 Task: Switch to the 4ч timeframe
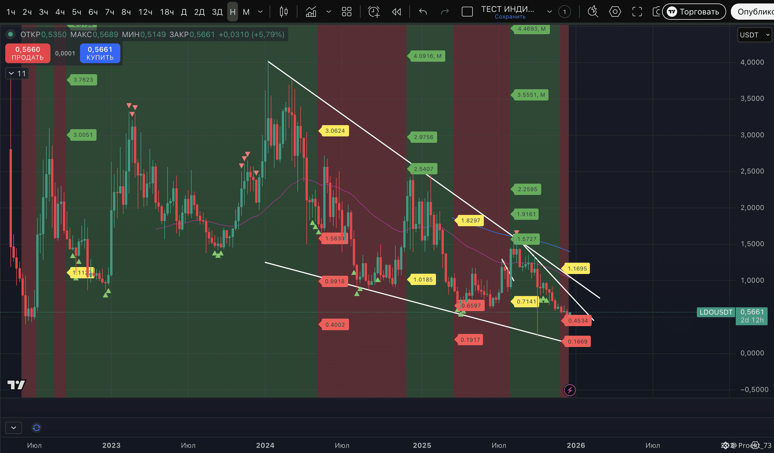(x=60, y=12)
